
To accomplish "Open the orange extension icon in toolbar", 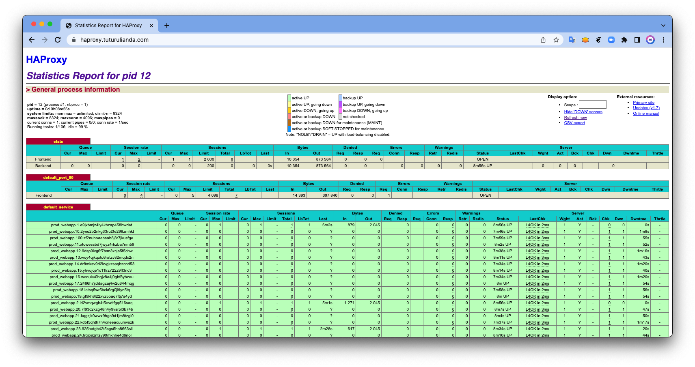I will tap(585, 40).
